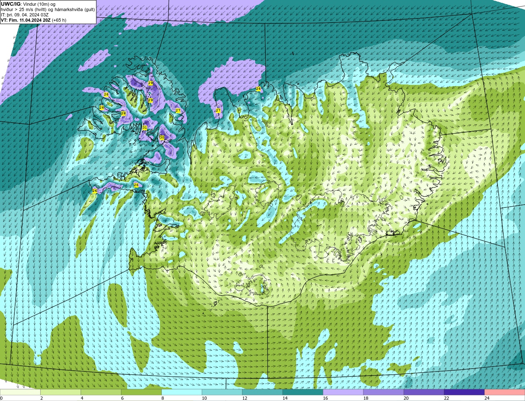
Task: Click the 16–18 m/s lavender legend swatch
Action: pyautogui.click(x=343, y=392)
